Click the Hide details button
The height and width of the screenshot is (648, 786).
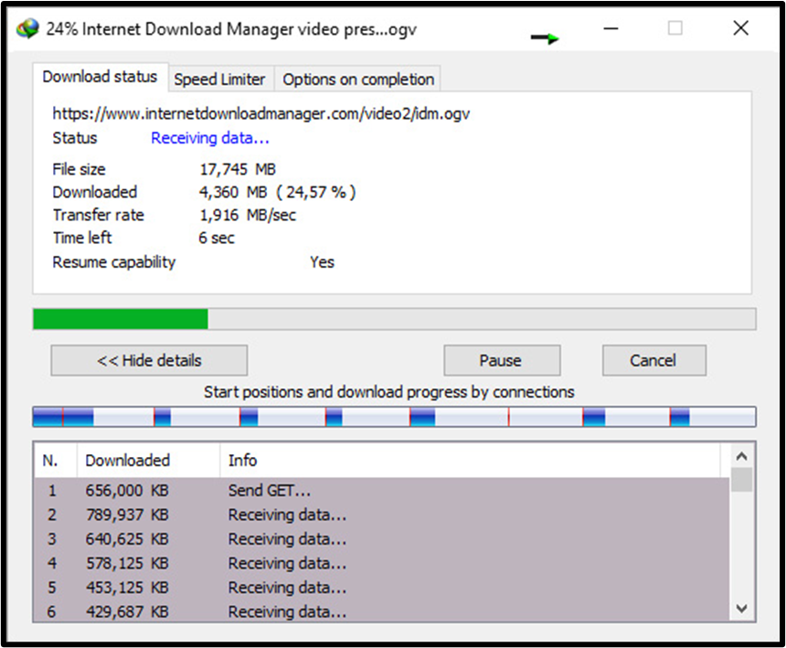point(149,360)
